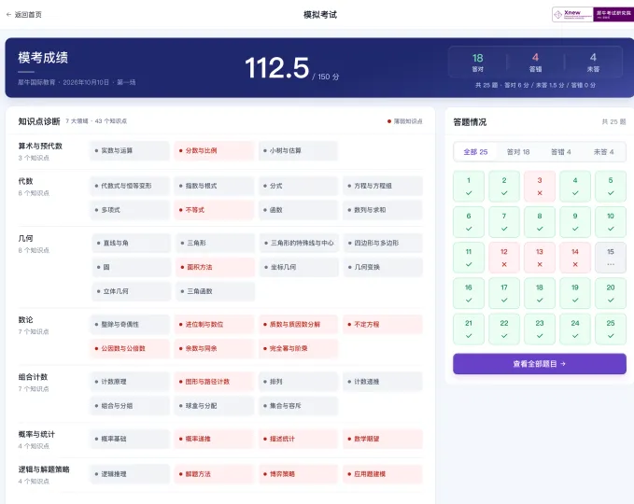Open the weak point 进位制与数位
This screenshot has height=504, width=634.
pos(214,324)
